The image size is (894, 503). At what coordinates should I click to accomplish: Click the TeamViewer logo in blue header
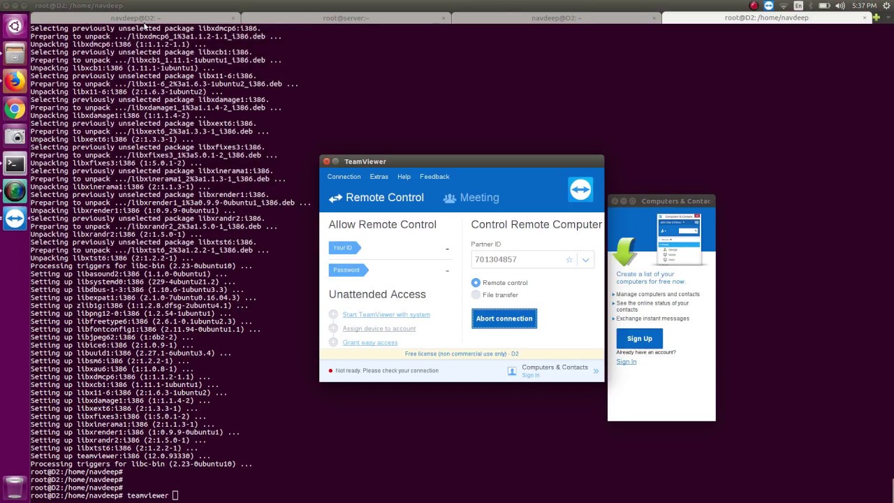(580, 189)
